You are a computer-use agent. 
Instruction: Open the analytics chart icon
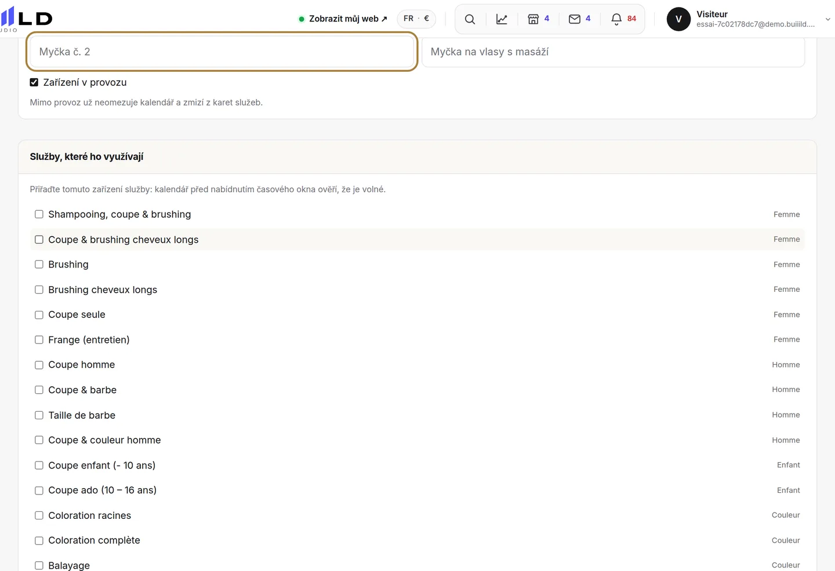(502, 19)
